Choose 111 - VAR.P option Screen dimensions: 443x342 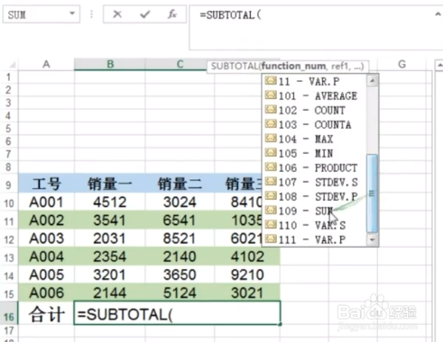pos(315,239)
